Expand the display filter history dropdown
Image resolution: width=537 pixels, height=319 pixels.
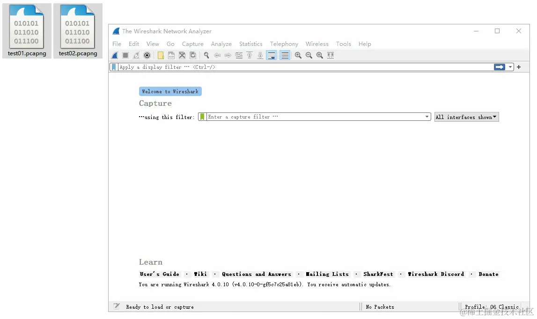point(510,67)
